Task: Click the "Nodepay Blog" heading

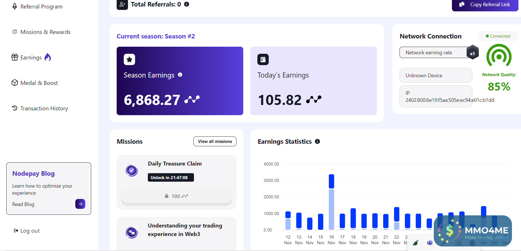Action: pyautogui.click(x=33, y=173)
